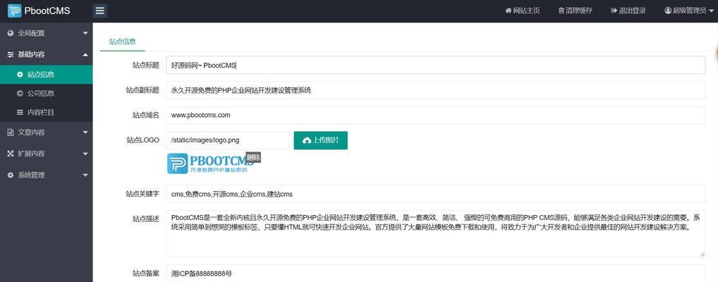This screenshot has height=282, width=718.
Task: Click 全局配置 dropdown arrow
Action: pos(85,33)
